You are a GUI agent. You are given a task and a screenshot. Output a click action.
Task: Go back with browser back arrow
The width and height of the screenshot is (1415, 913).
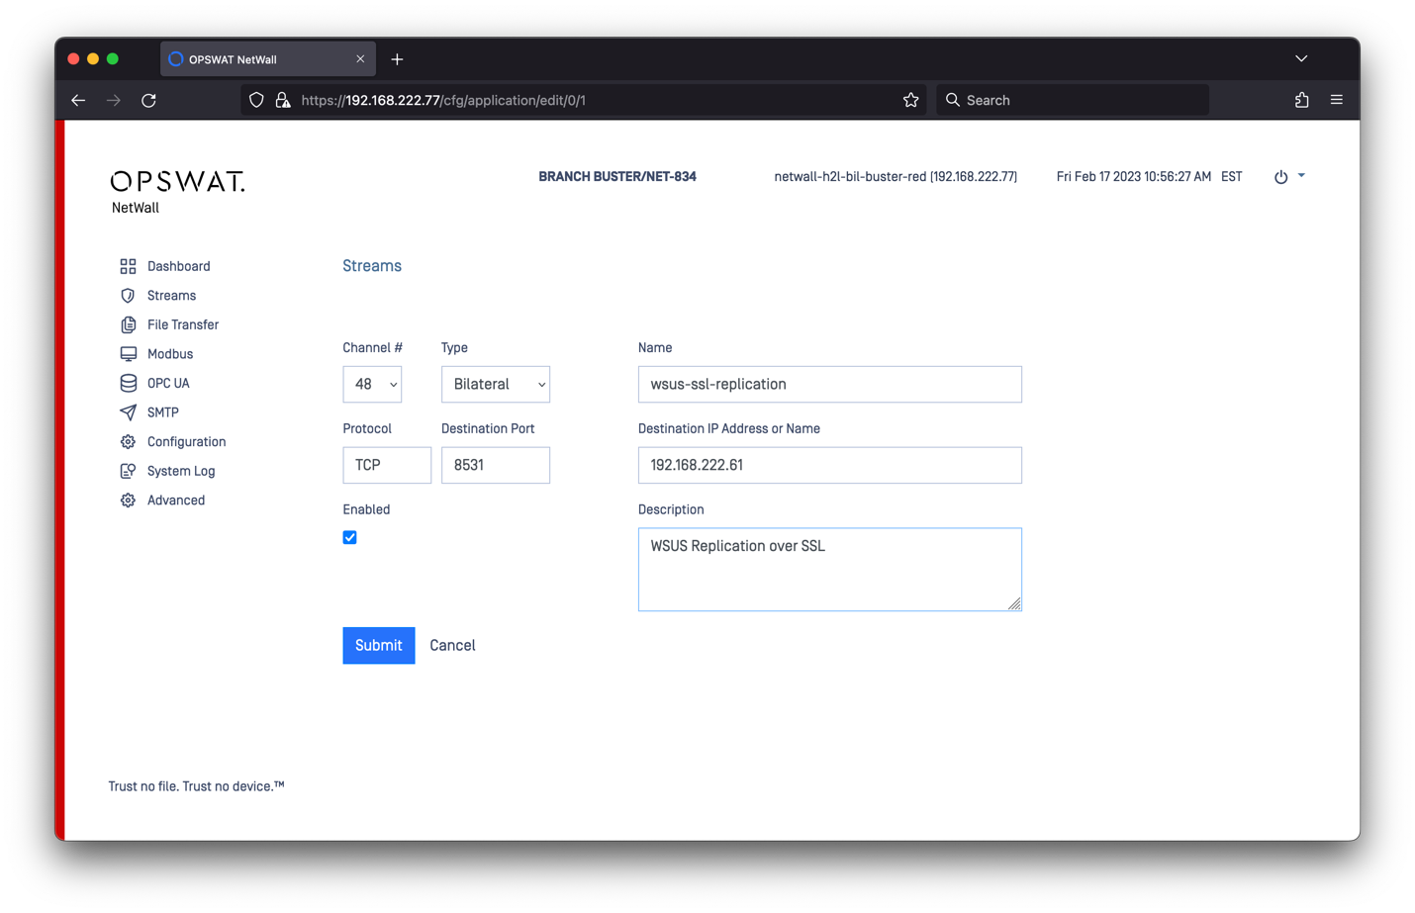point(78,100)
